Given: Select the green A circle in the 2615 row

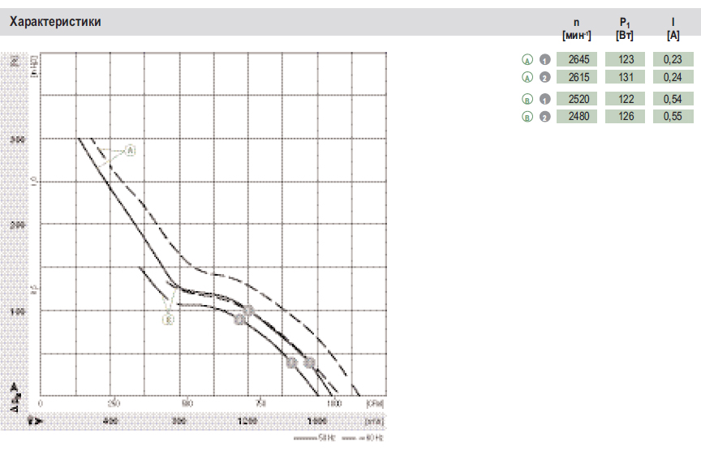Looking at the screenshot, I should tap(527, 78).
